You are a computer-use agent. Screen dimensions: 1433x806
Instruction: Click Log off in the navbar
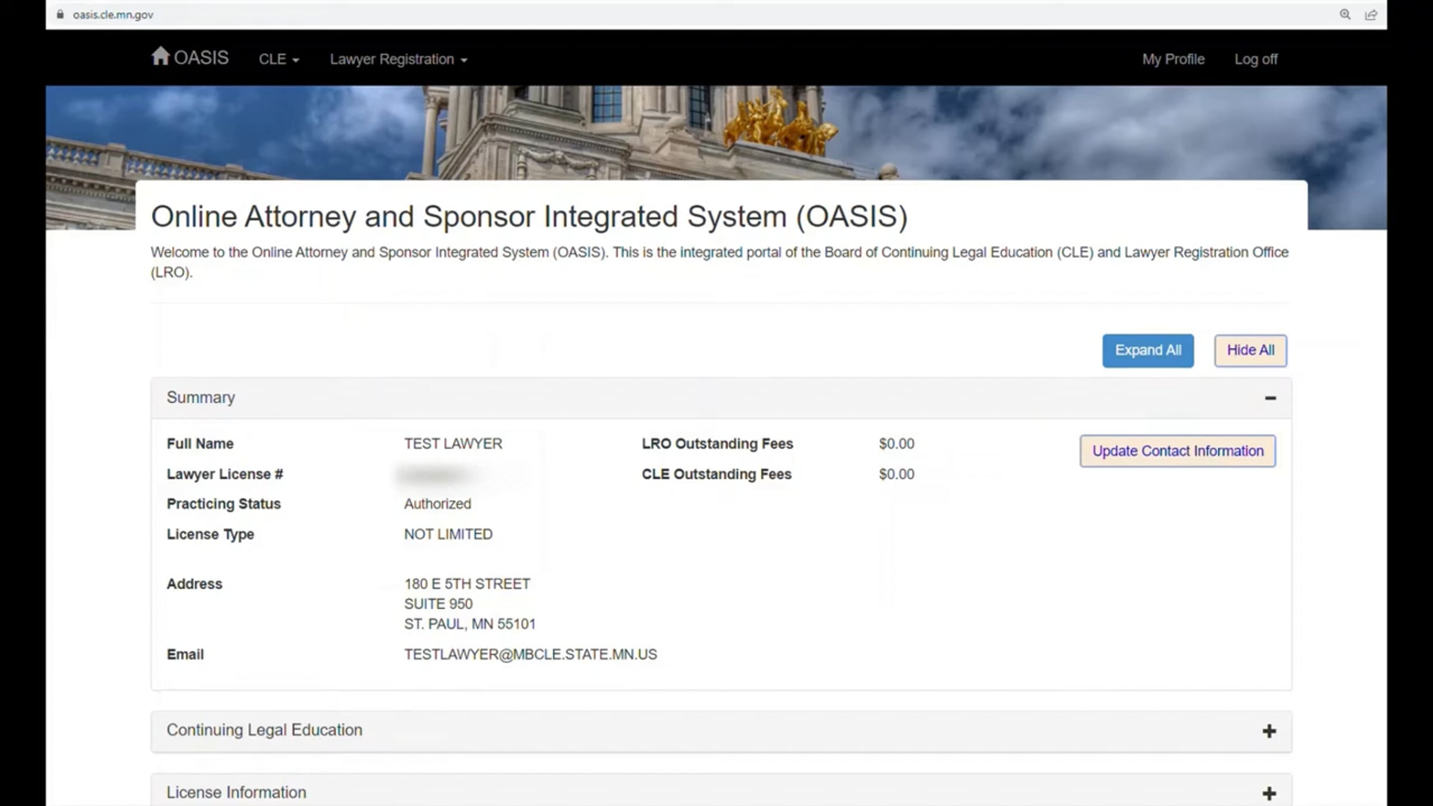click(x=1256, y=59)
